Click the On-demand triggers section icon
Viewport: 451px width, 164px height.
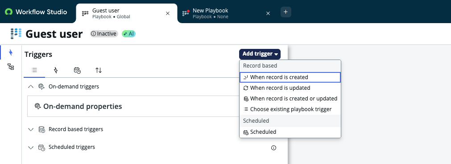click(41, 87)
